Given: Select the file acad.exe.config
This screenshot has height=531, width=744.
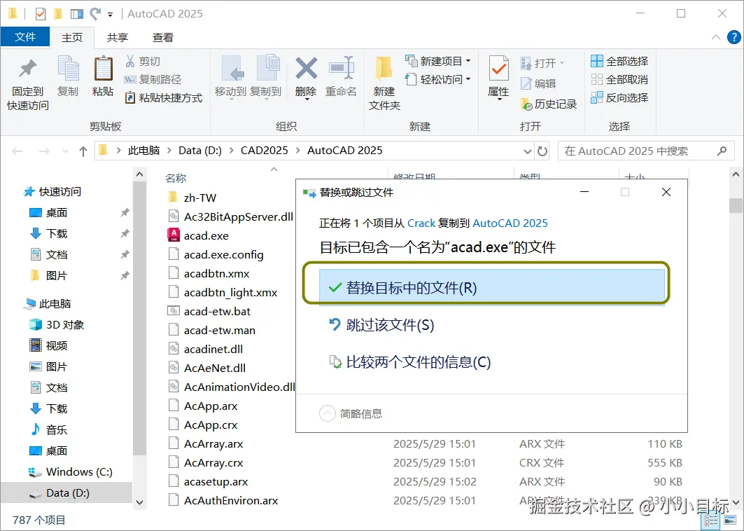Looking at the screenshot, I should click(x=216, y=254).
